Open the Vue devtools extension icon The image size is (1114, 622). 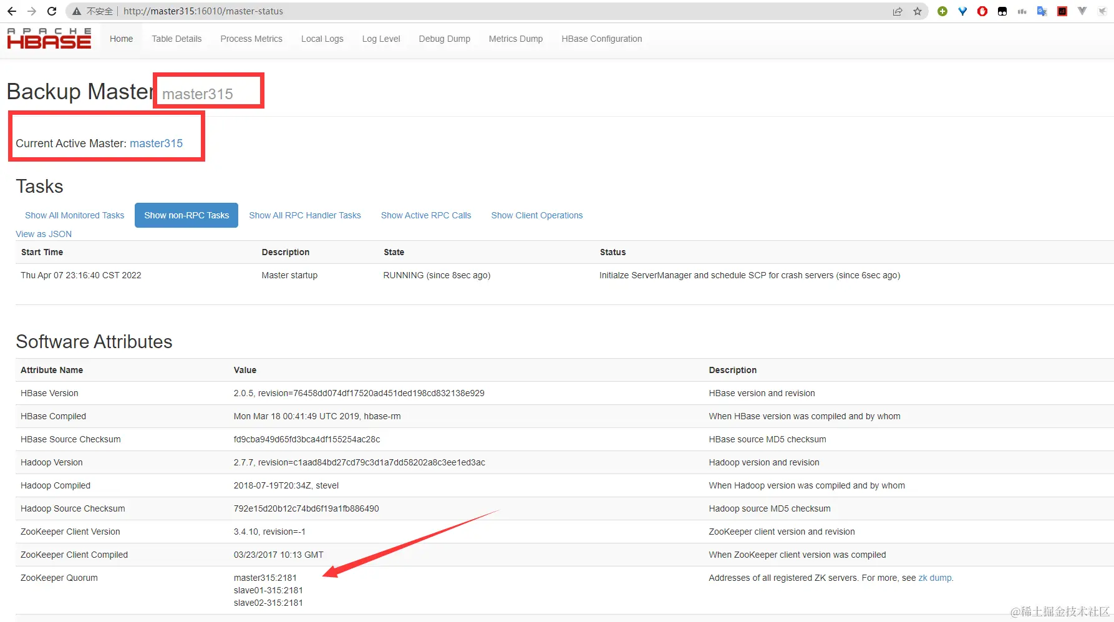point(1082,11)
